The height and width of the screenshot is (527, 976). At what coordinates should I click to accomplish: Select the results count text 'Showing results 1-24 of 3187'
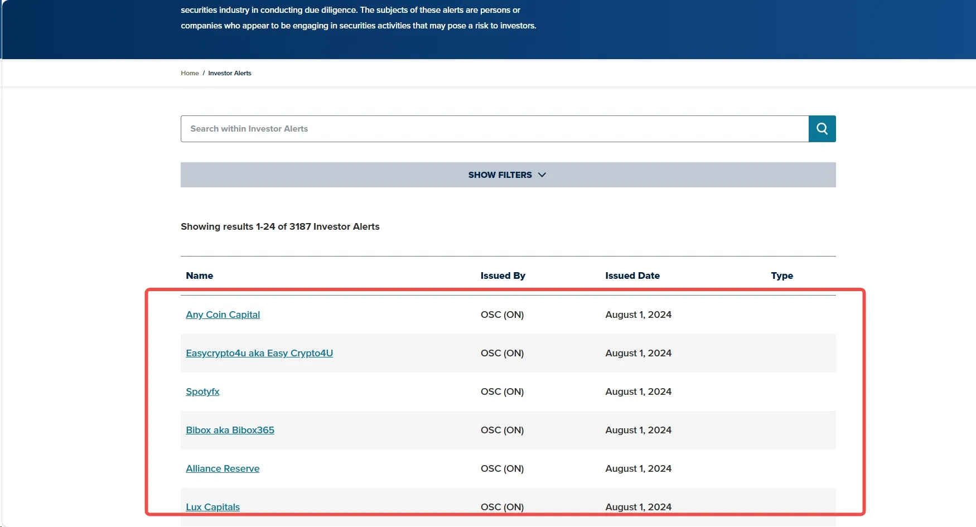246,226
